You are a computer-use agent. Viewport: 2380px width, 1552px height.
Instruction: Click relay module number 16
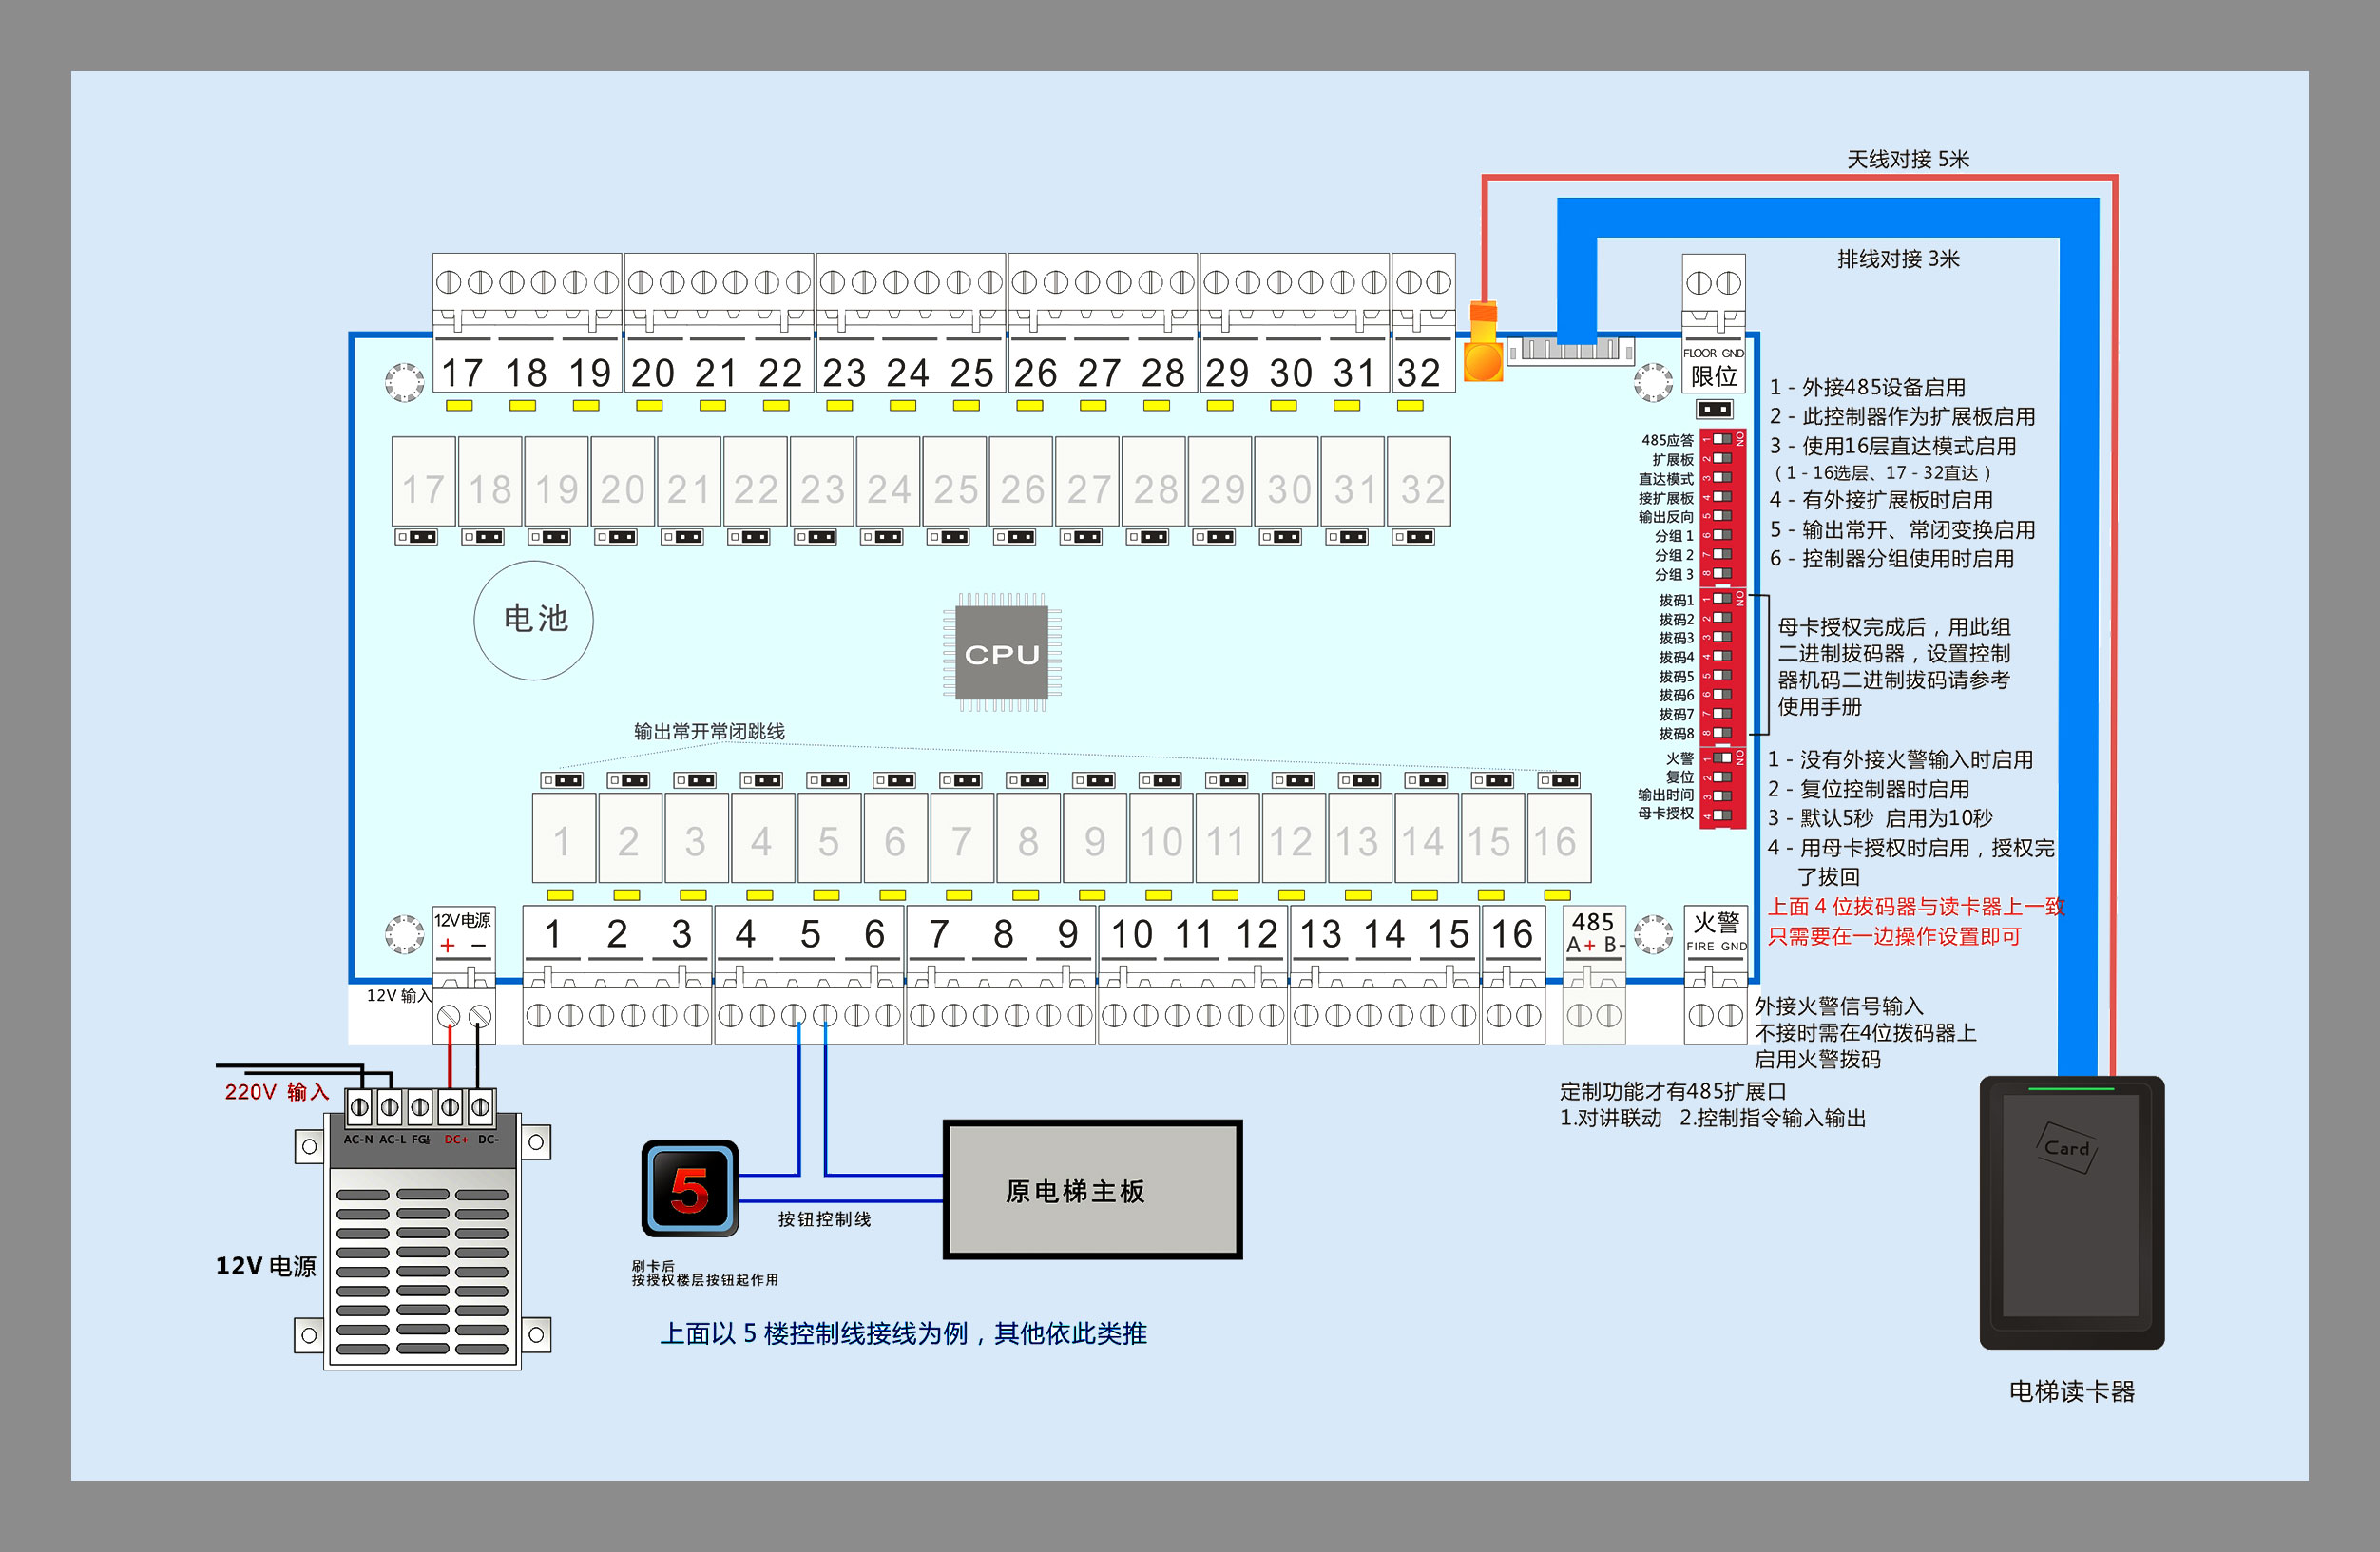[x=1558, y=838]
